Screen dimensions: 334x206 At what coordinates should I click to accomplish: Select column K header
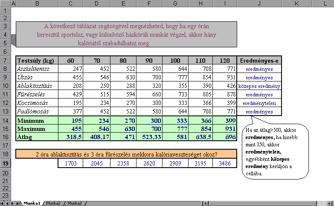296,3
